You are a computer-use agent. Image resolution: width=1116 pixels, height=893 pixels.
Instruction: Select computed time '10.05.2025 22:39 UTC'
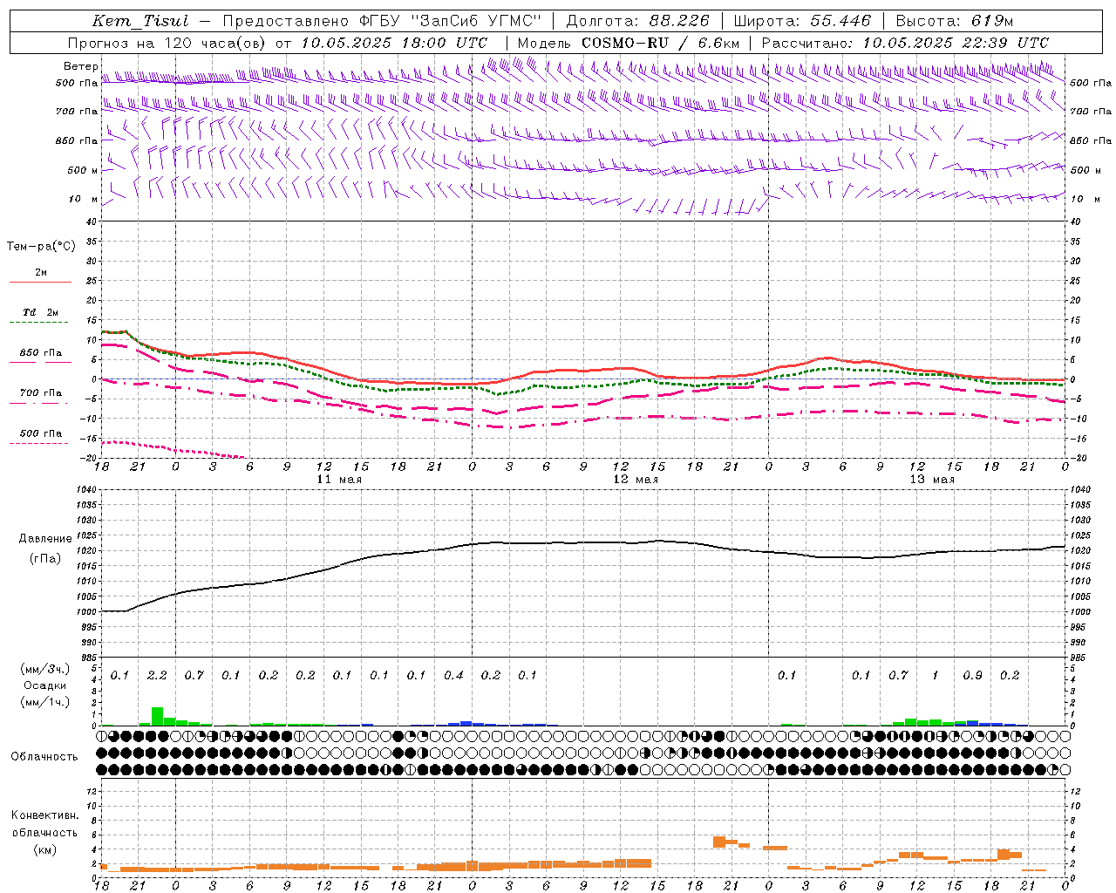click(956, 43)
